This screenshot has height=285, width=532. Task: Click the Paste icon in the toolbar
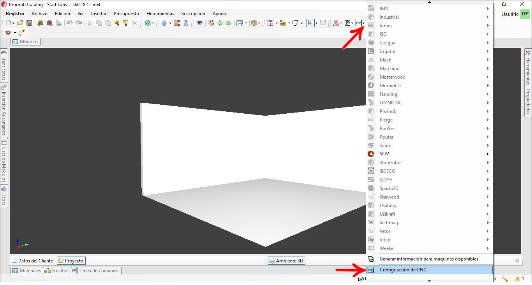click(108, 23)
